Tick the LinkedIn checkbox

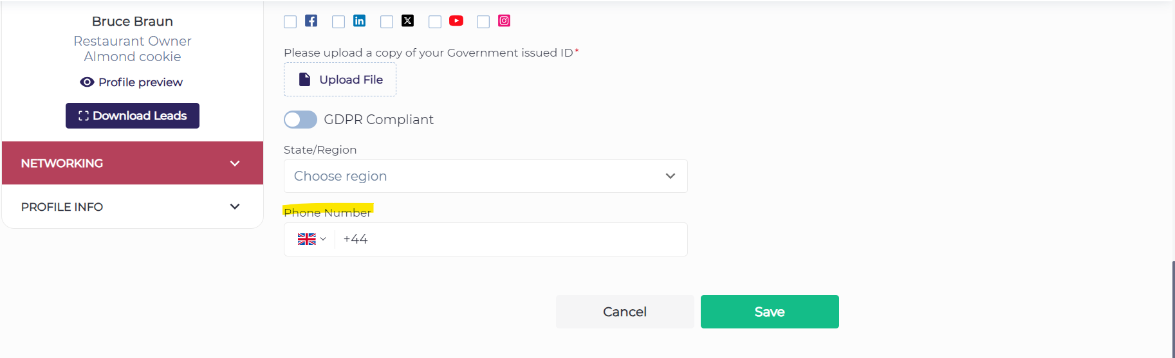[x=338, y=22]
